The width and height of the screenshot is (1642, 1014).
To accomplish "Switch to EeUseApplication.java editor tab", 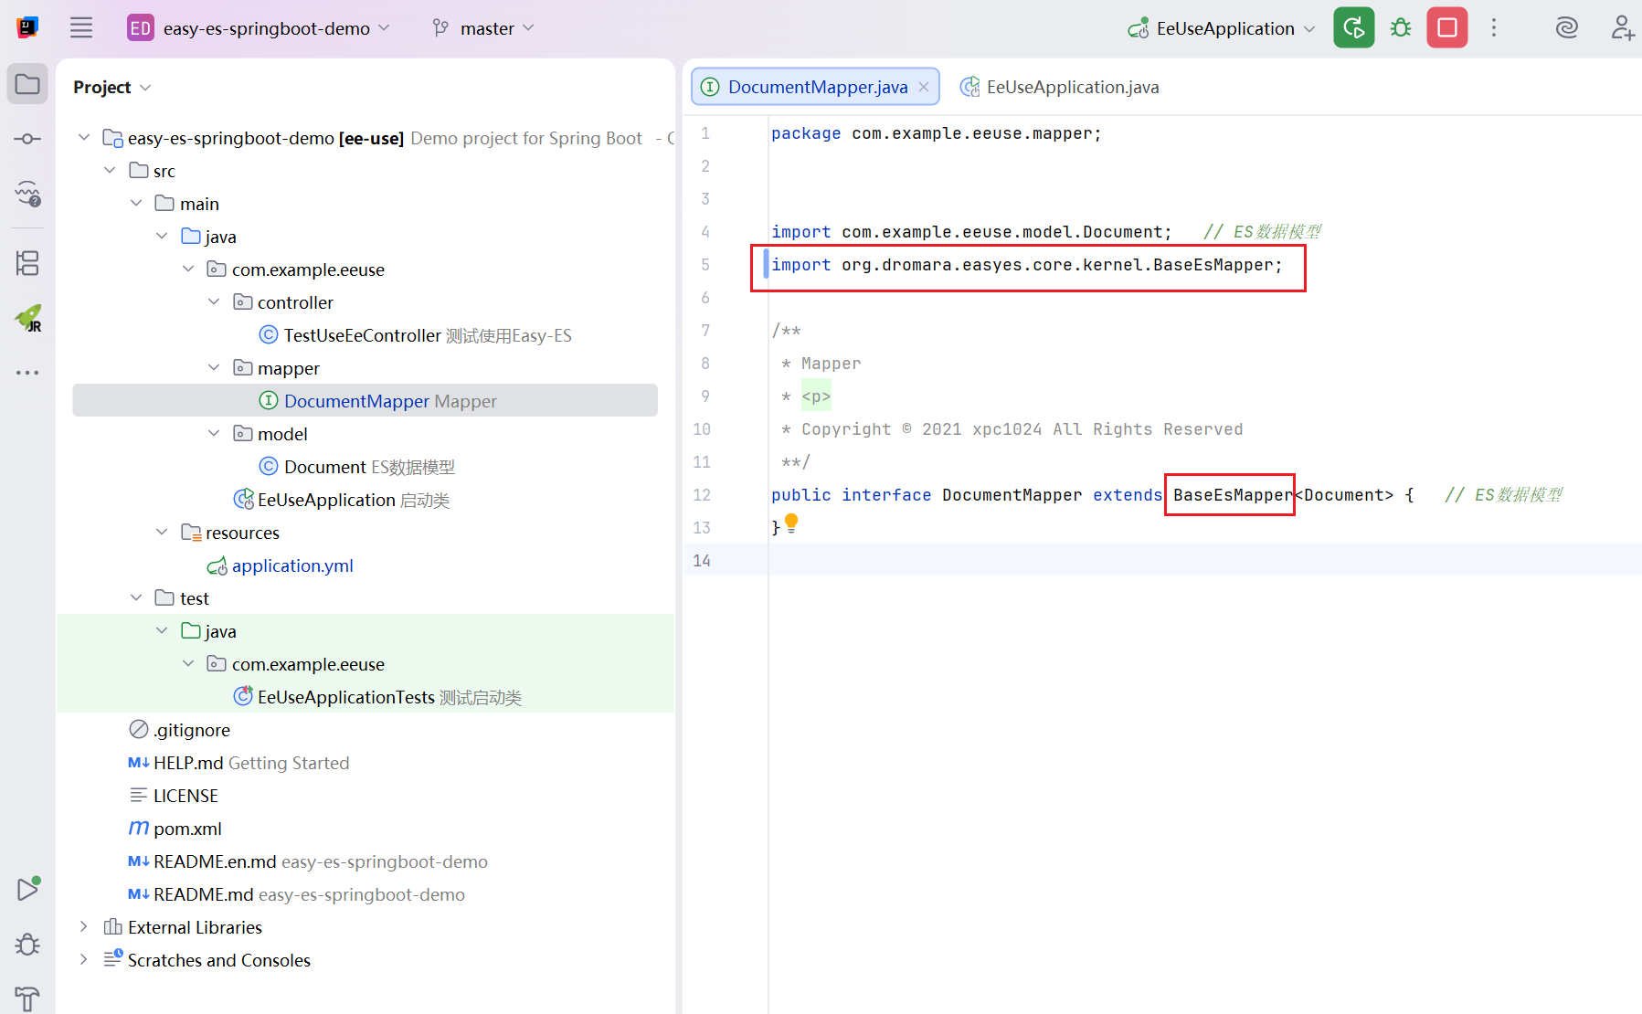I will [1060, 87].
